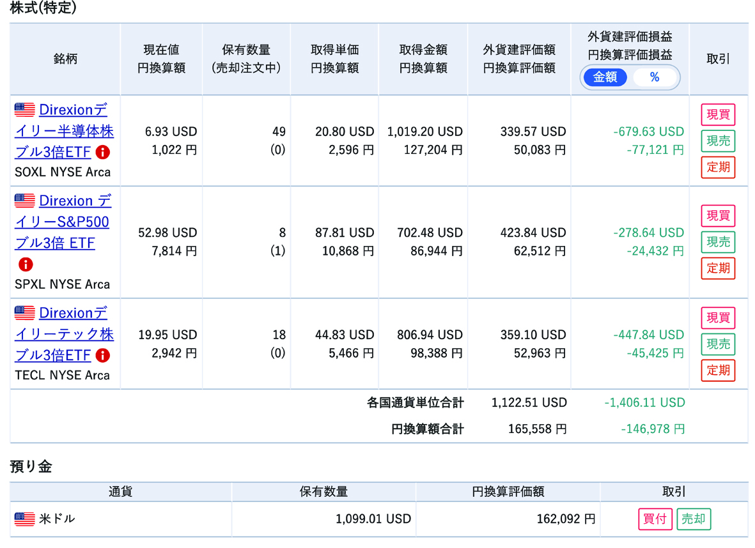The width and height of the screenshot is (755, 548).
Task: Click the 1,099.01 USD deposit amount
Action: [373, 519]
